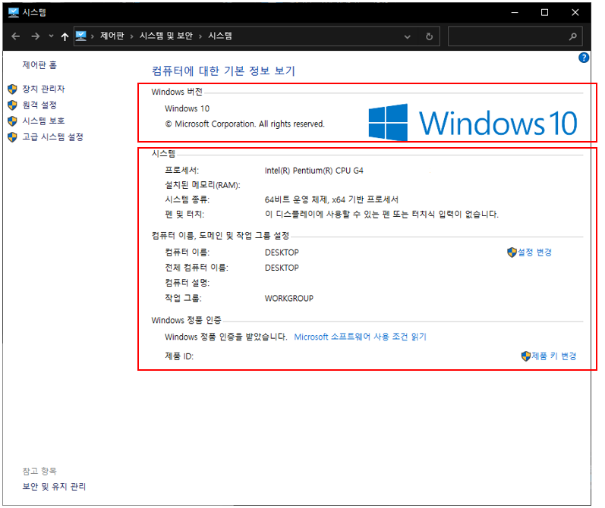Image resolution: width=605 pixels, height=508 pixels.
Task: Open address bar history dropdown
Action: click(x=407, y=36)
